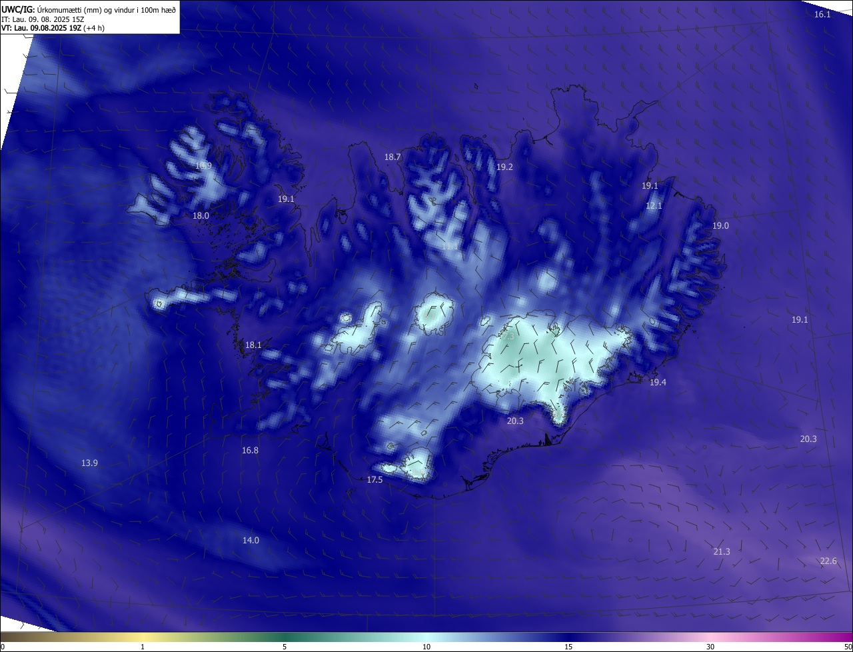Click the 14.0 value label

coord(251,541)
